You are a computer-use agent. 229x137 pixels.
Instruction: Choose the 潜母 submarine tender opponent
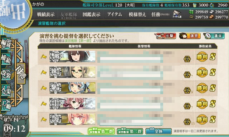(127, 120)
